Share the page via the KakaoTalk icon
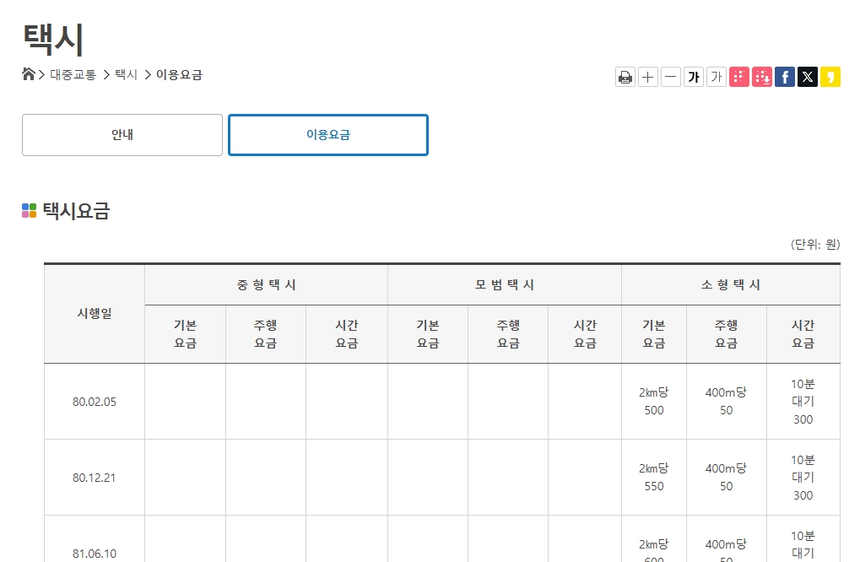The width and height of the screenshot is (860, 562). [830, 76]
